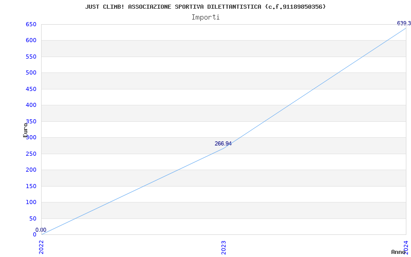Image resolution: width=411 pixels, height=257 pixels.
Task: Select the 2023 x-axis year label
Action: coord(223,247)
